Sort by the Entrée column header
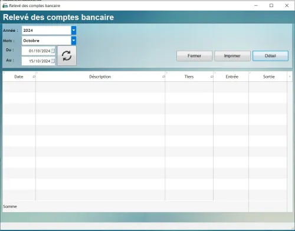Viewport: 295px width, 231px height. pos(232,77)
